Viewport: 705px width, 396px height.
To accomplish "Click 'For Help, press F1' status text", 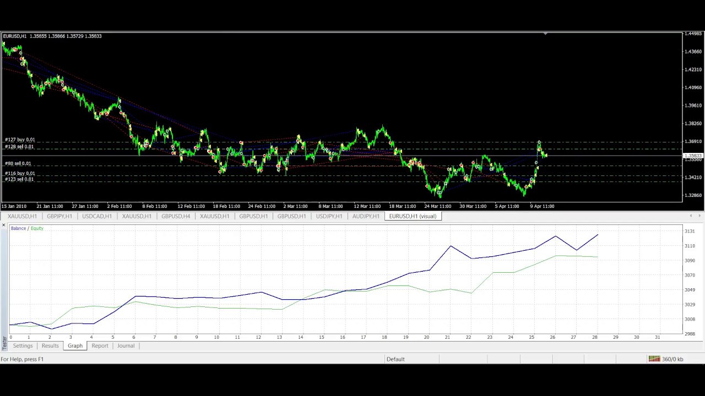I will [22, 359].
